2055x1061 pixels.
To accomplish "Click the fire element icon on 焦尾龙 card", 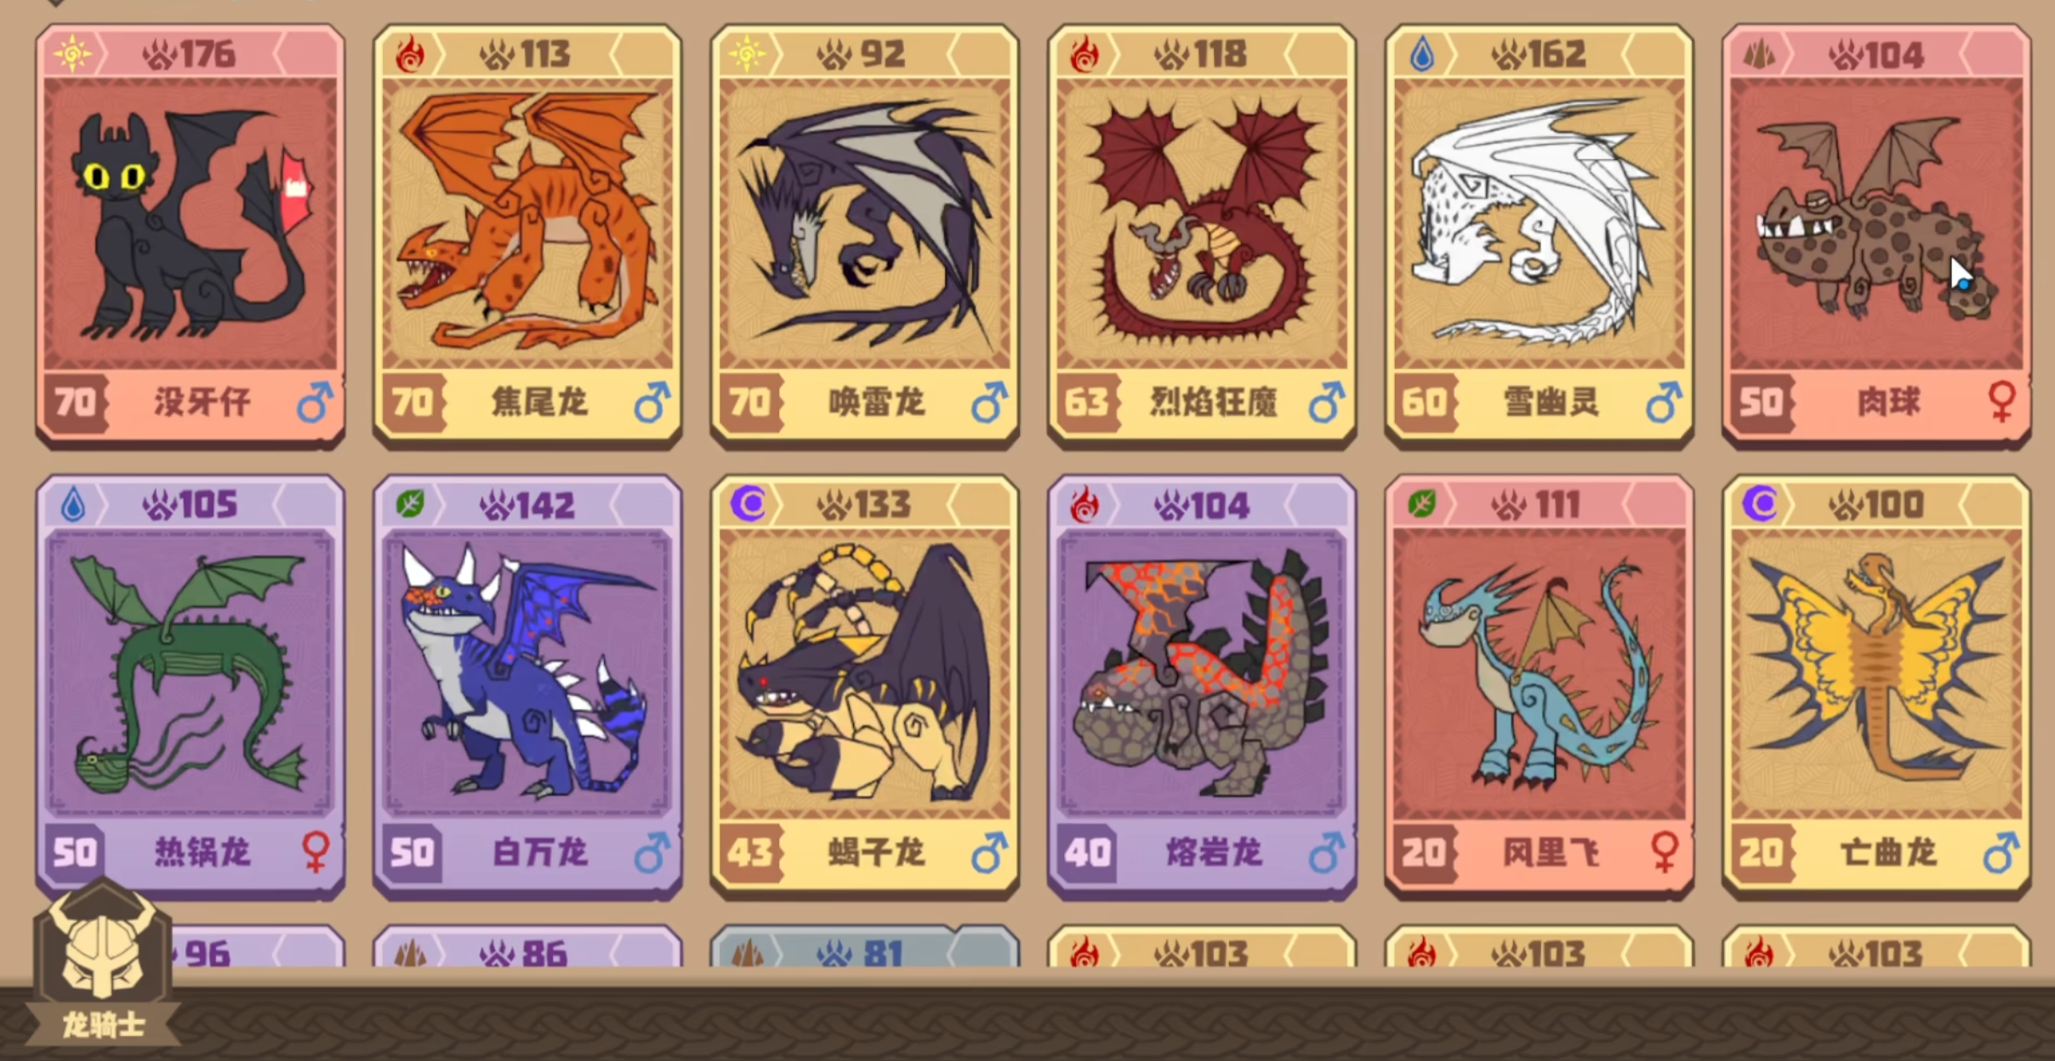I will 409,54.
